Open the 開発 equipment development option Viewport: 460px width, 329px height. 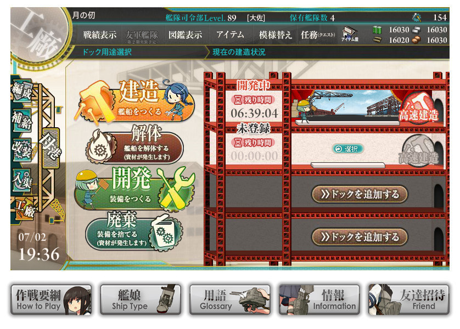[135, 188]
